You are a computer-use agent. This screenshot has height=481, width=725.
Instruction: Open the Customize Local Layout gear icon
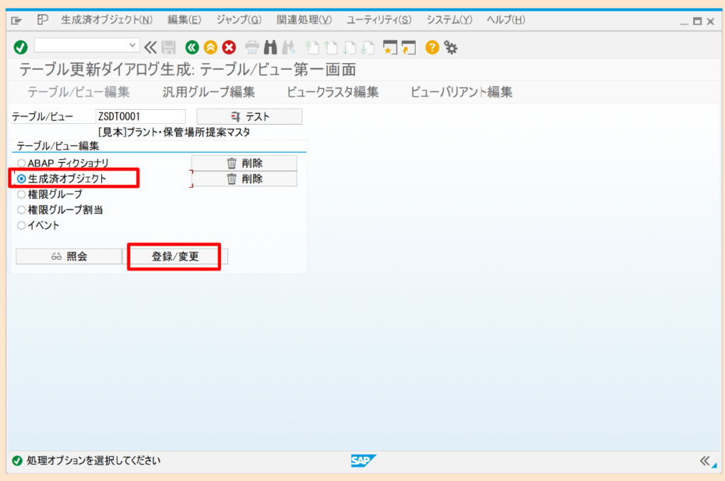pos(451,48)
